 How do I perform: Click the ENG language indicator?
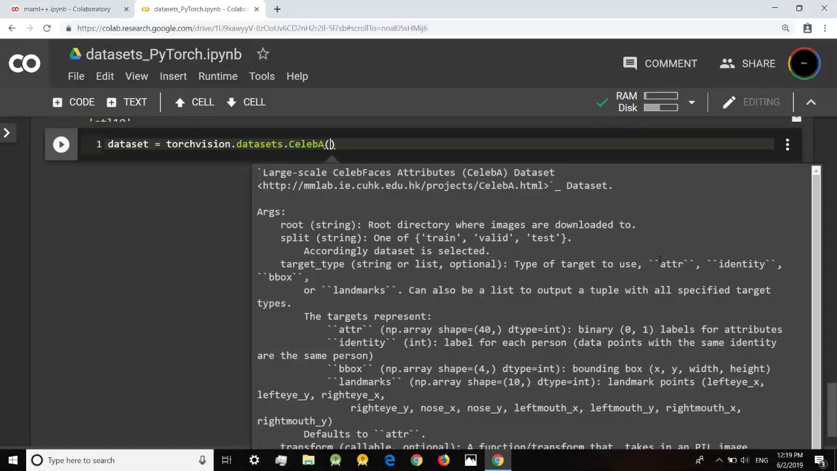tap(762, 461)
